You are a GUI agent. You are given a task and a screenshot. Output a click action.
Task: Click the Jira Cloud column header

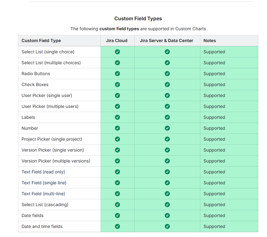[117, 41]
